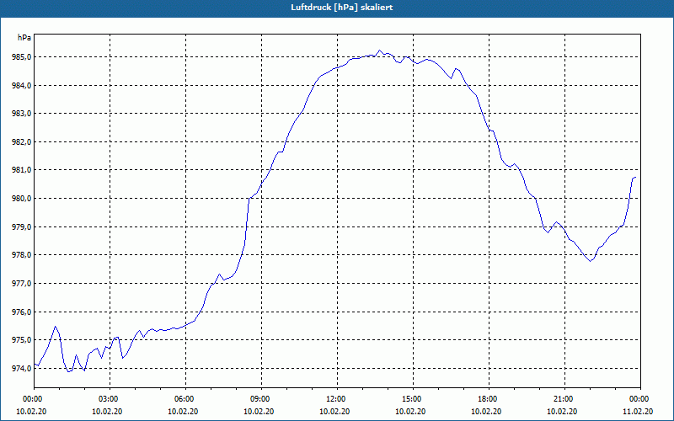The image size is (674, 421).
Task: Click the 976,0 axis label
Action: (23, 312)
